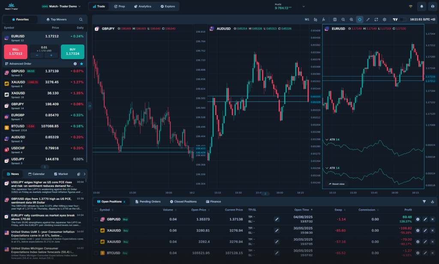Open the EUR/JPY rally continues news item
The height and width of the screenshot is (264, 439).
pyautogui.click(x=44, y=220)
